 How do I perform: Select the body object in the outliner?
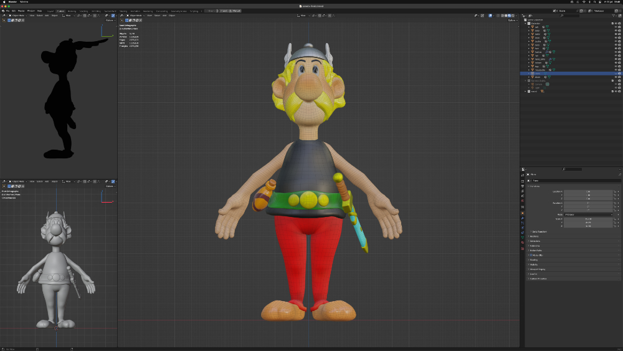tap(538, 31)
